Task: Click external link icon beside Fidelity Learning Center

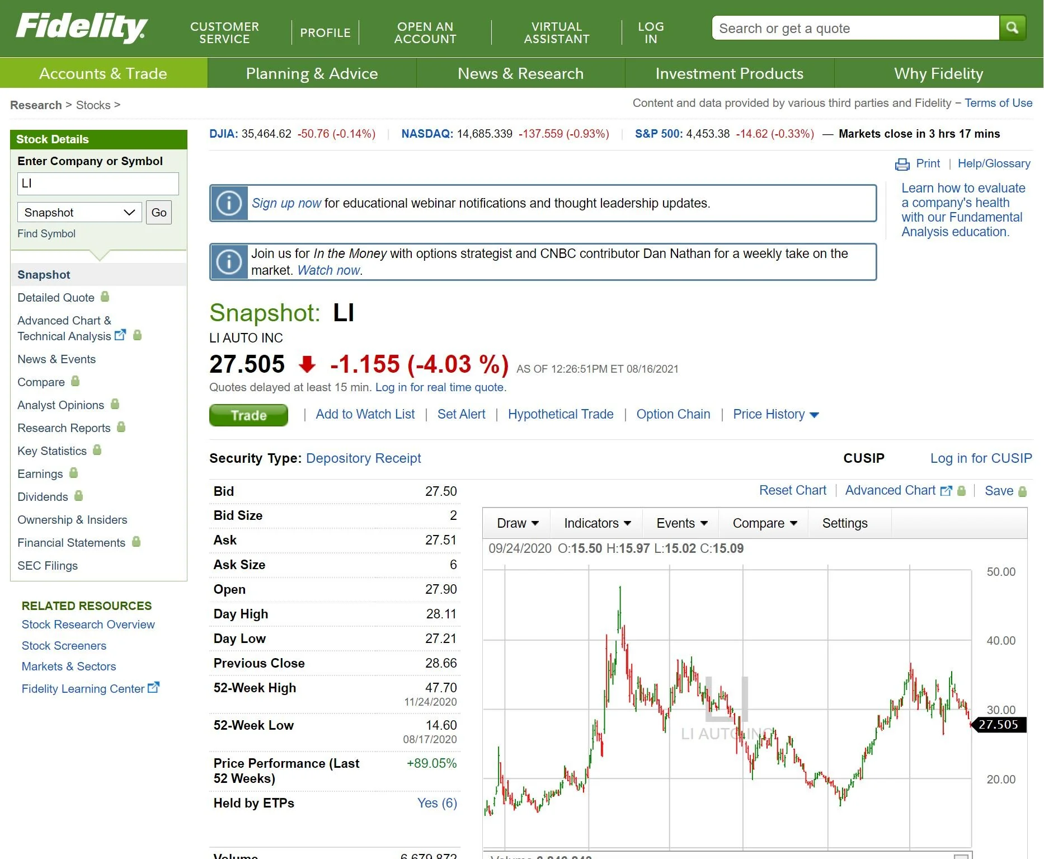Action: coord(153,688)
